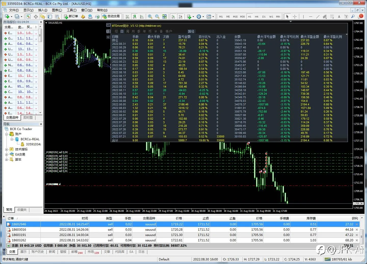Image resolution: width=367 pixels, height=264 pixels.
Task: Select the text A drawing tool
Action: (339, 17)
